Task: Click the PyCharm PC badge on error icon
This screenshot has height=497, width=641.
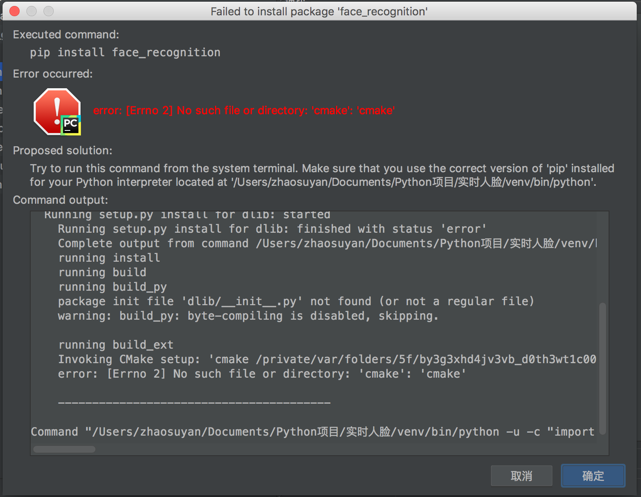Action: (71, 125)
